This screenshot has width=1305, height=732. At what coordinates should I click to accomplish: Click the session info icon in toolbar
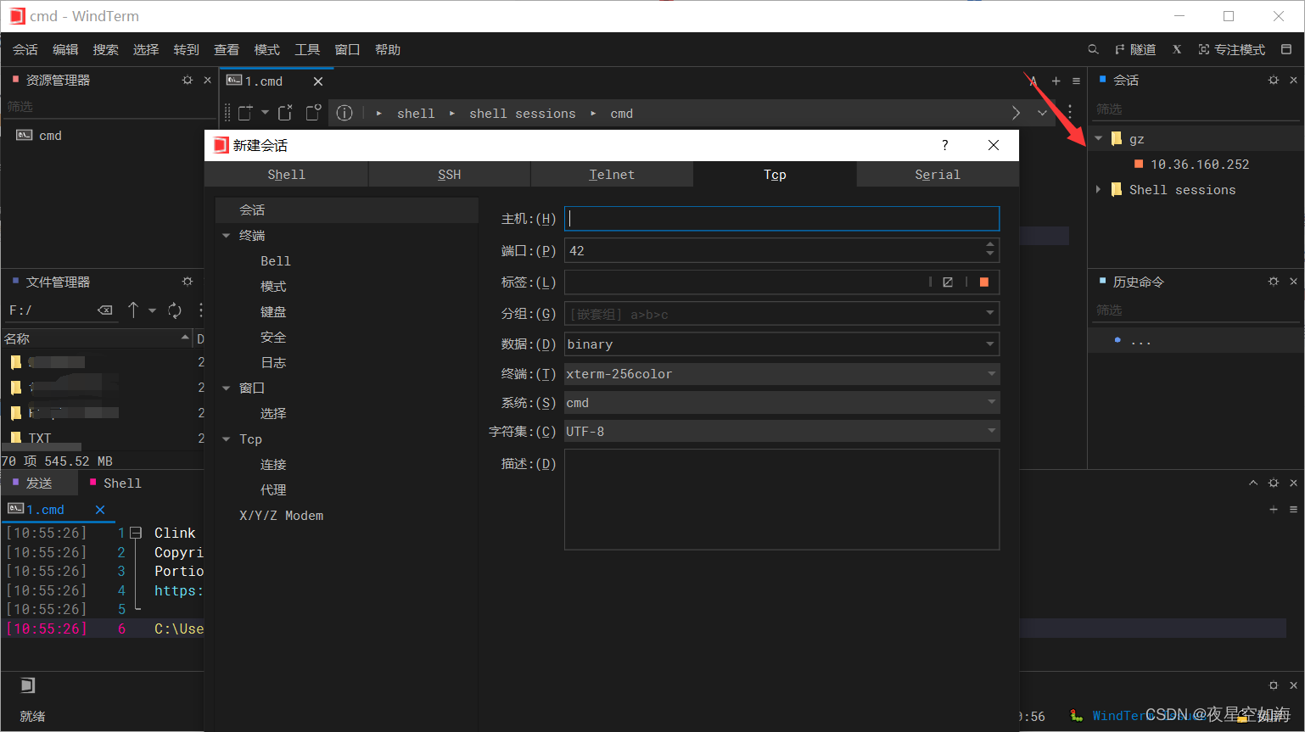344,113
